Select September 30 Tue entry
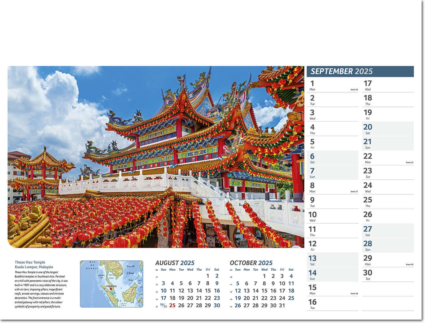 pos(388,275)
